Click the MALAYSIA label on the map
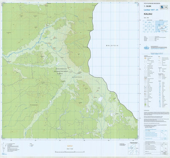 [112, 45]
